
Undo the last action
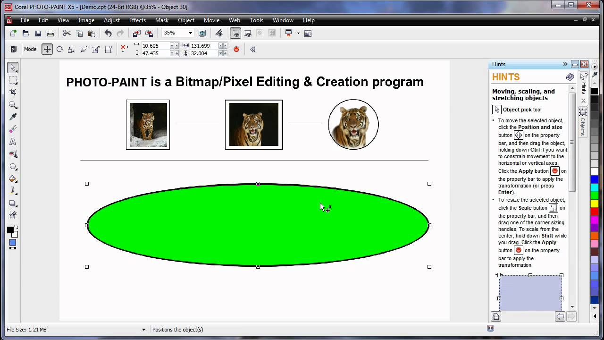[x=108, y=33]
